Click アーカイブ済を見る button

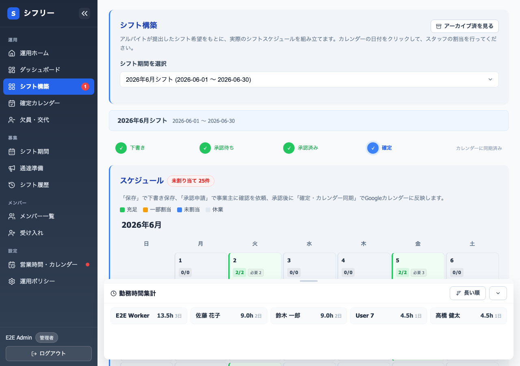pos(465,26)
